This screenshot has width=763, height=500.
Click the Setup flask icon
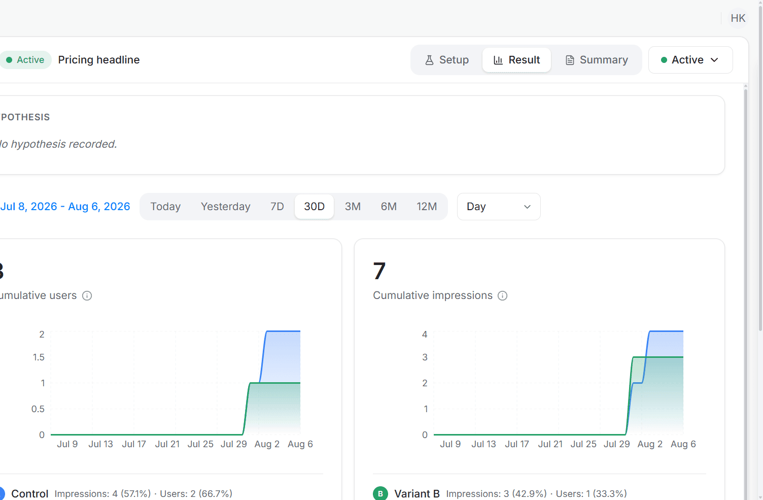429,60
